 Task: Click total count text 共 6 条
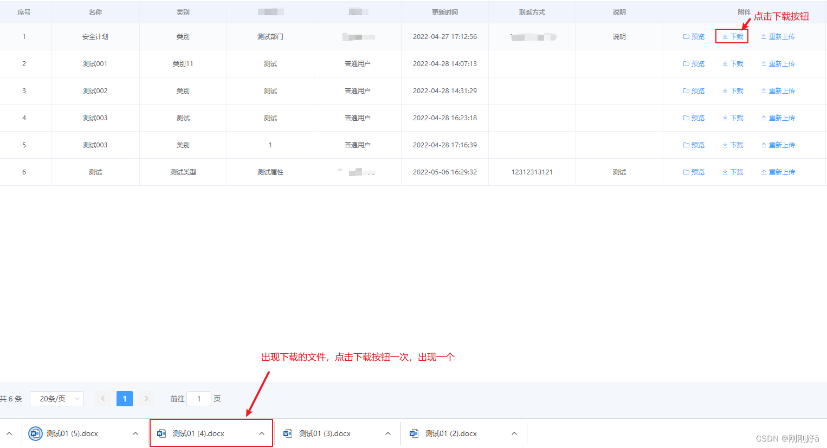click(11, 399)
